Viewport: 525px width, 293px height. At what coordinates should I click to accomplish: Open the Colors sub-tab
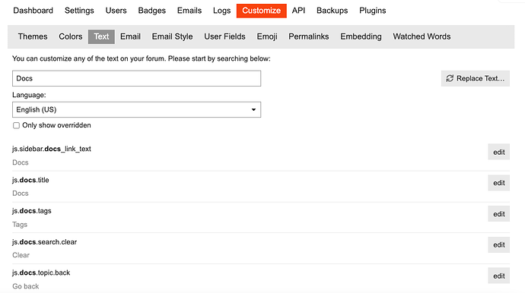pyautogui.click(x=71, y=36)
